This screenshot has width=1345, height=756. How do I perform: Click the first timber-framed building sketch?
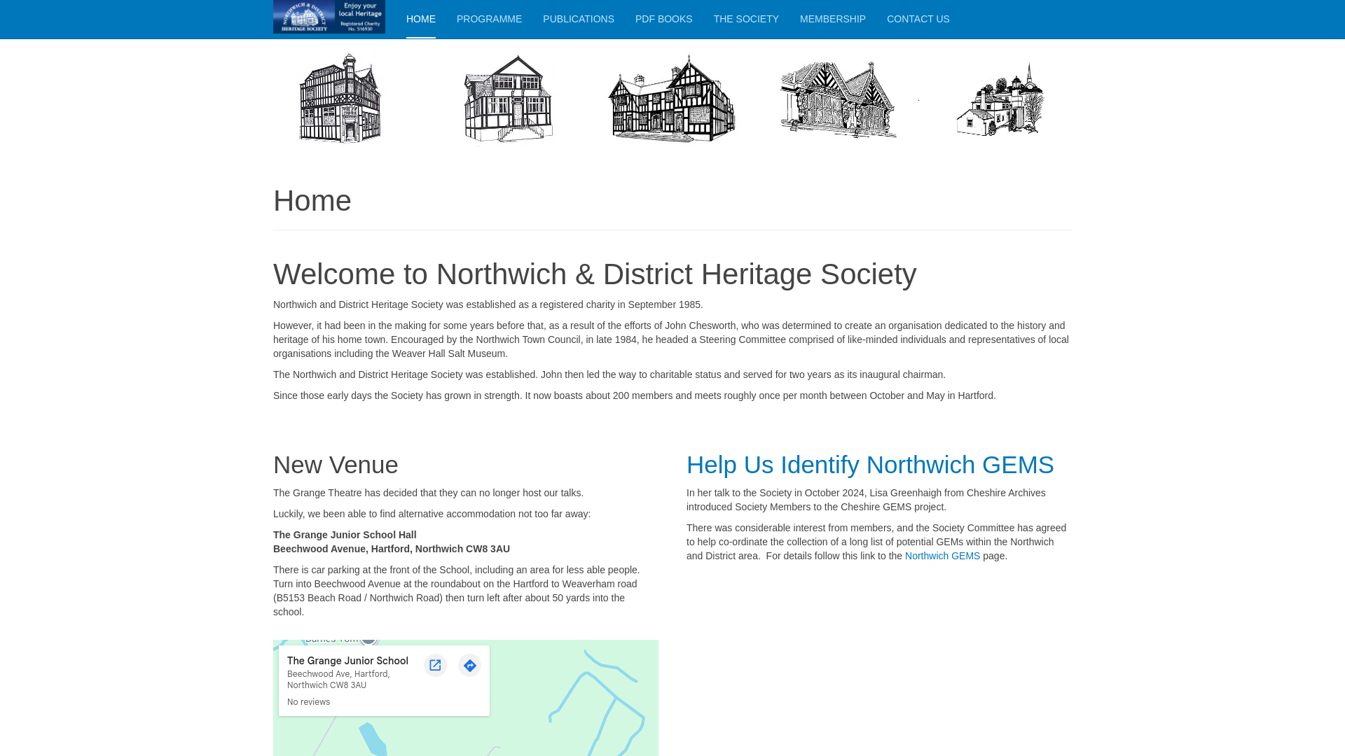[340, 99]
